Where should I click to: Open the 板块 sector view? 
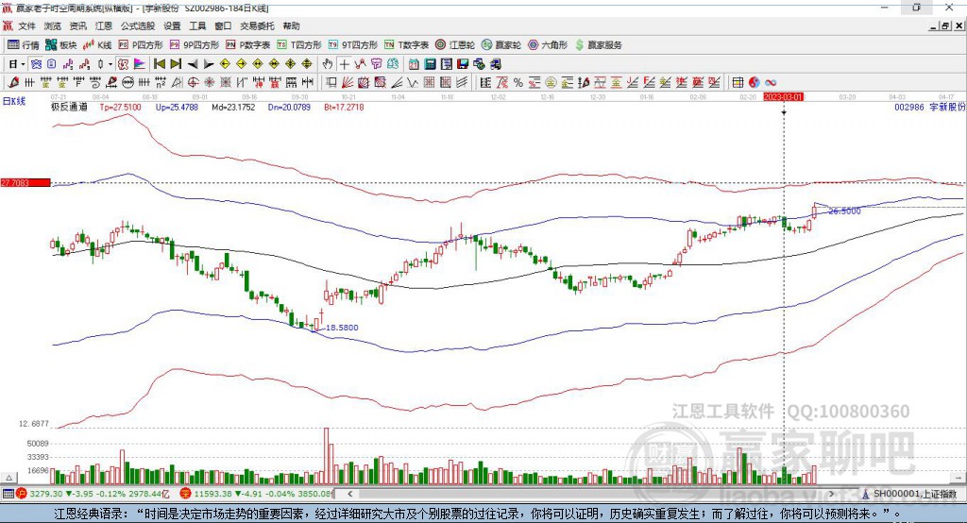pos(60,45)
